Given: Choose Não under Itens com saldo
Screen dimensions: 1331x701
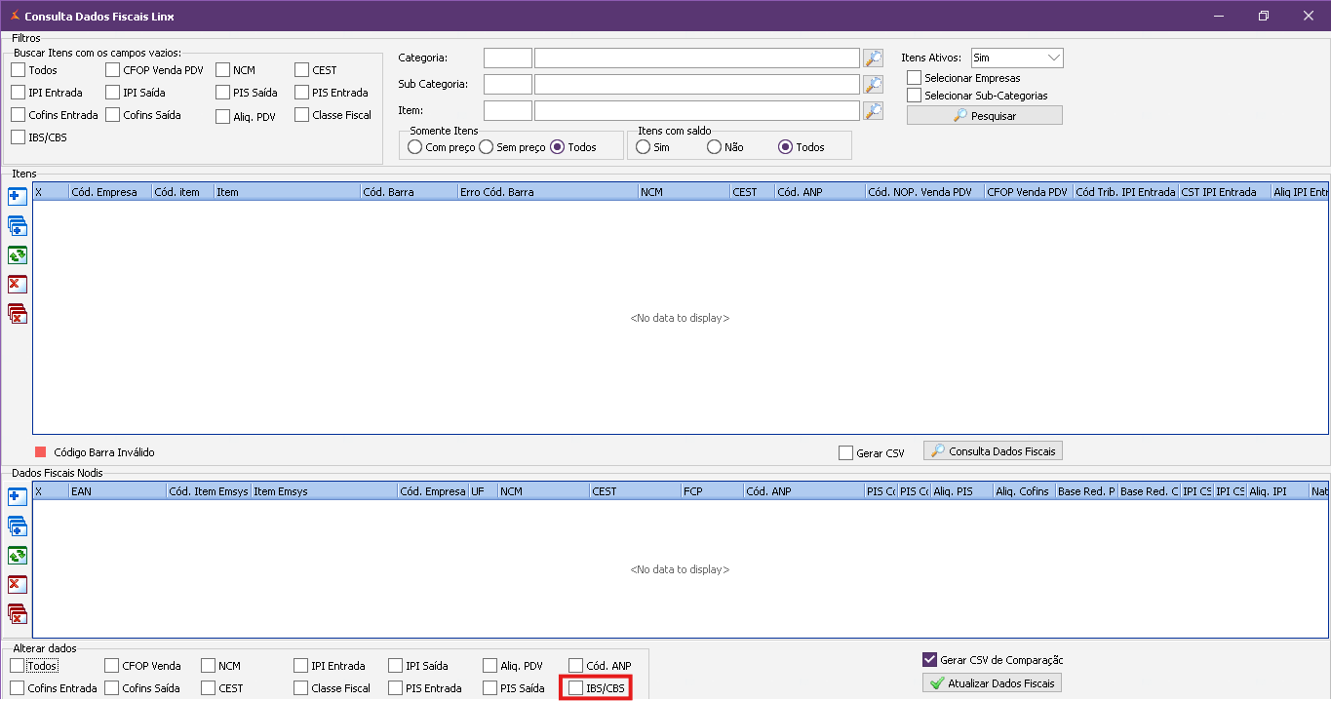Looking at the screenshot, I should pos(714,147).
